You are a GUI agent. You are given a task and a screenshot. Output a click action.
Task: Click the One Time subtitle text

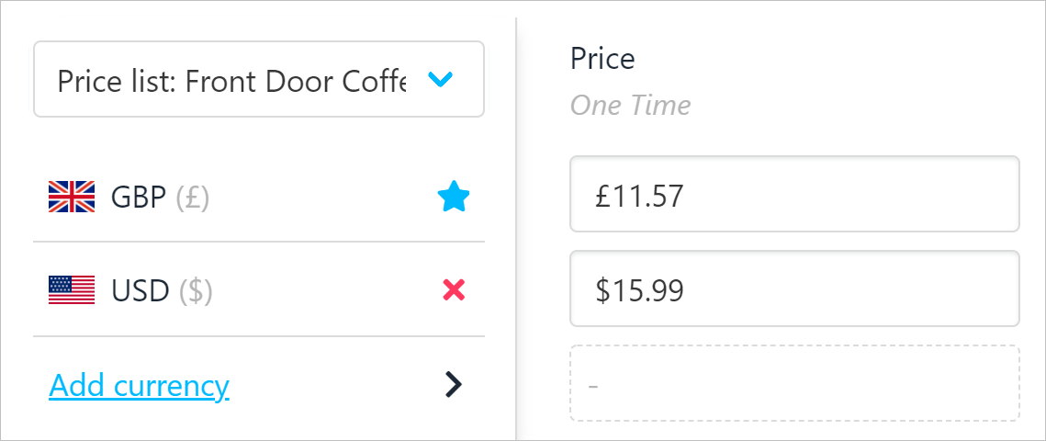(630, 105)
